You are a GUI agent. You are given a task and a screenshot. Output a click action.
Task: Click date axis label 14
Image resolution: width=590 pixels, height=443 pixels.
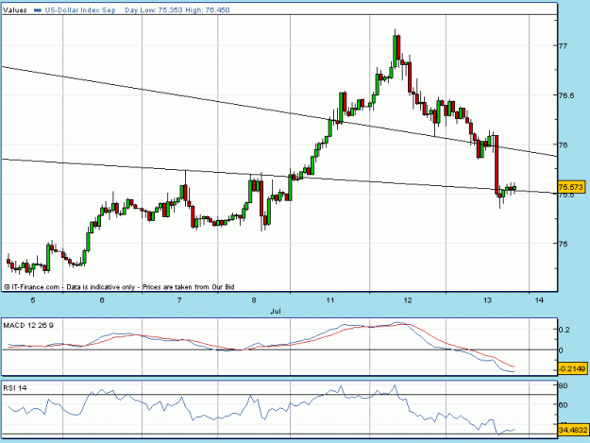coord(540,300)
